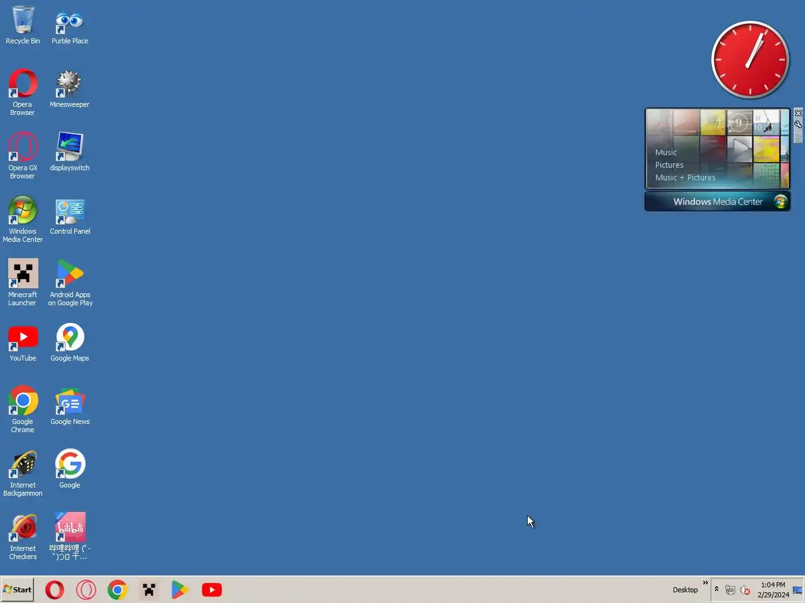
Task: Choose Music + Pictures in gadget
Action: coord(686,177)
